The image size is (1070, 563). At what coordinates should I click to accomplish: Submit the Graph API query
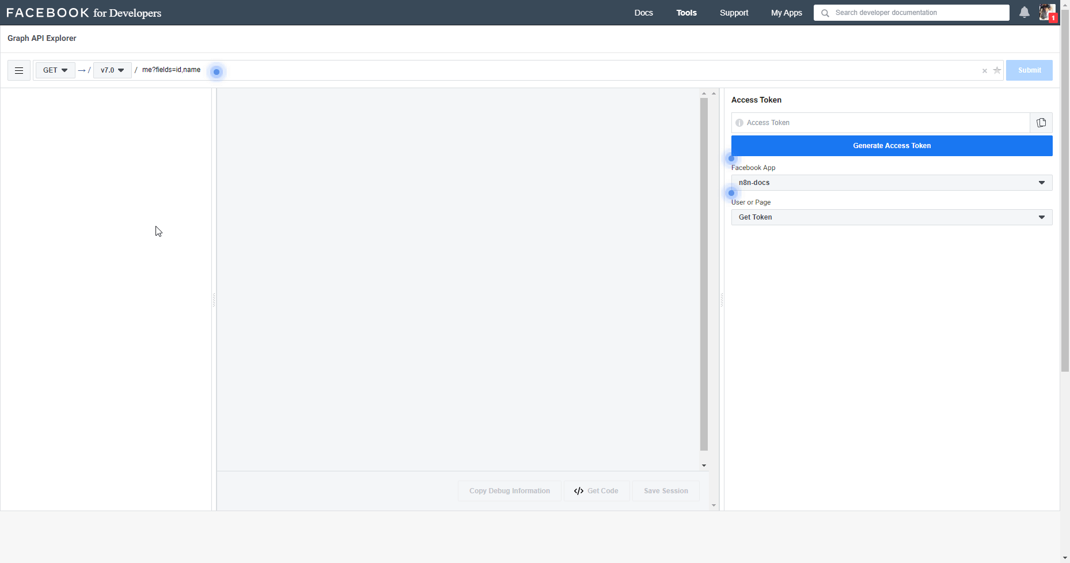coord(1029,70)
